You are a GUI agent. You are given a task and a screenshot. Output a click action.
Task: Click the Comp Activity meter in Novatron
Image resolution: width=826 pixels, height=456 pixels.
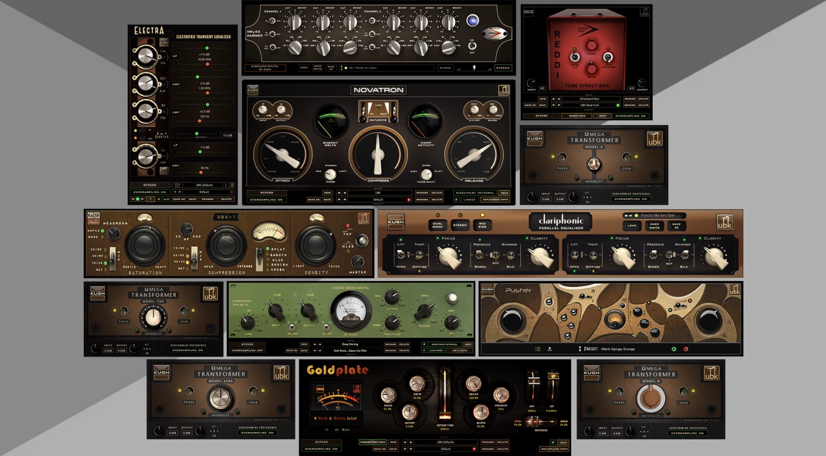(425, 122)
